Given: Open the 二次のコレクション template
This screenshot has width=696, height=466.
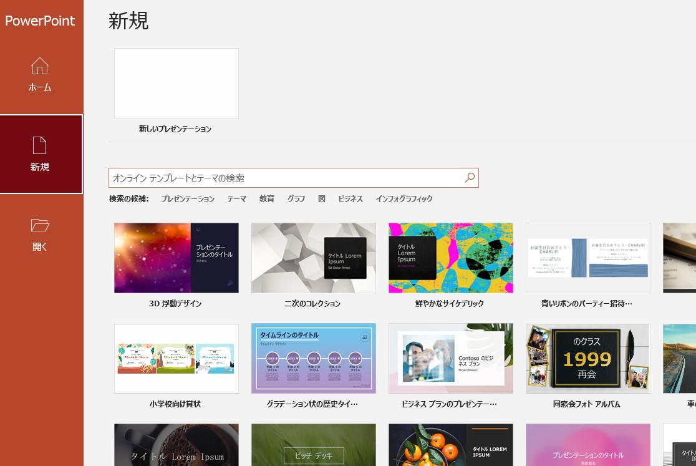Looking at the screenshot, I should pyautogui.click(x=313, y=258).
